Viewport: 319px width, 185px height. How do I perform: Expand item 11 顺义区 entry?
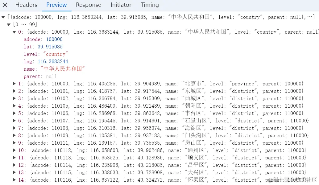coord(14,158)
